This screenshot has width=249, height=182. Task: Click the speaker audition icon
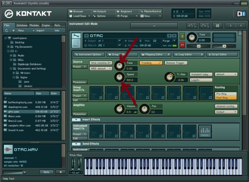click(x=61, y=172)
